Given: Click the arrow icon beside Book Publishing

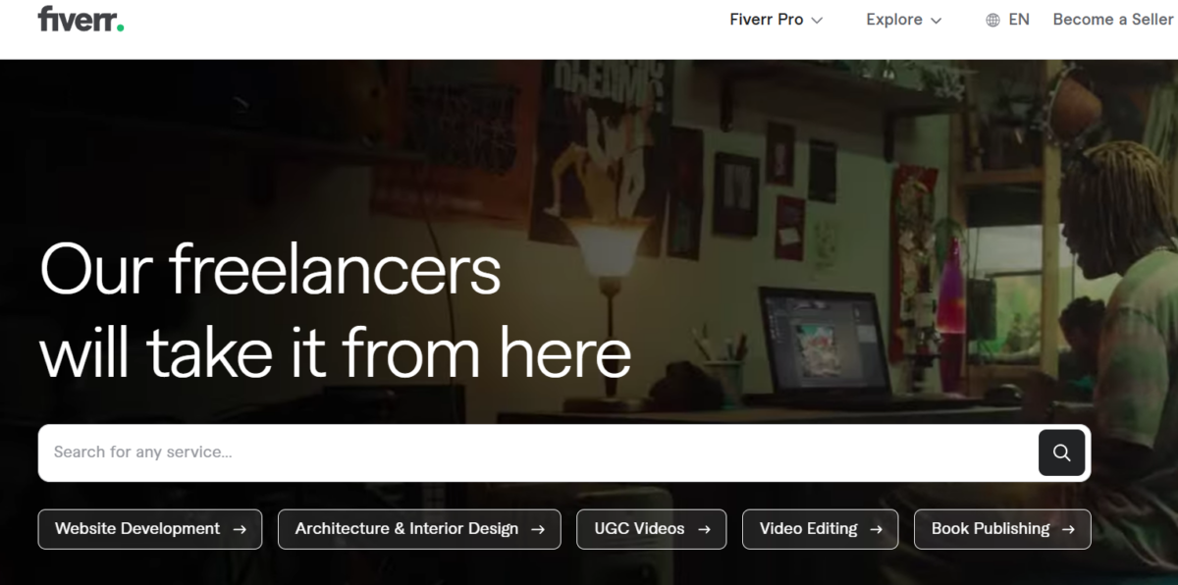Looking at the screenshot, I should [x=1068, y=529].
